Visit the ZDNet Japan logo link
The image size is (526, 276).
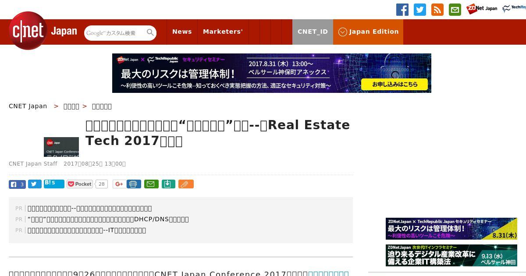(482, 9)
